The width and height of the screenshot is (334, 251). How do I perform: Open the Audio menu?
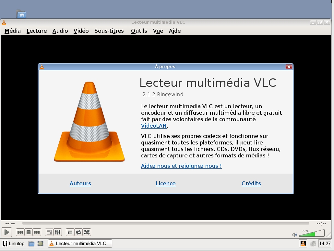click(60, 31)
